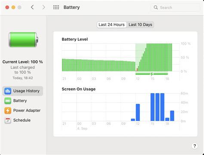Open the Usage History bar chart icon
The width and height of the screenshot is (204, 155).
[x=8, y=91]
